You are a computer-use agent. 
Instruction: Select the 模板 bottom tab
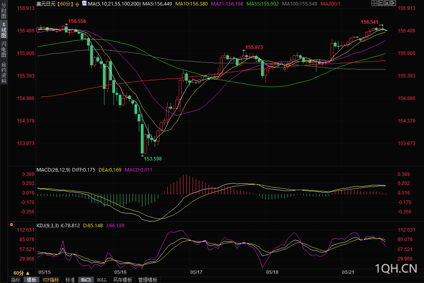click(31, 280)
